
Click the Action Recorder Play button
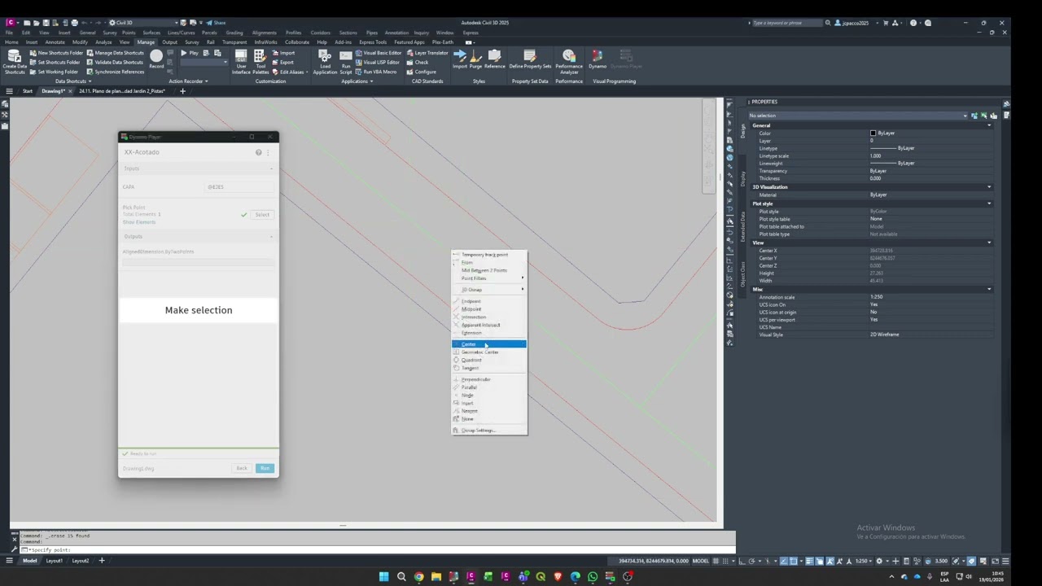pos(189,53)
